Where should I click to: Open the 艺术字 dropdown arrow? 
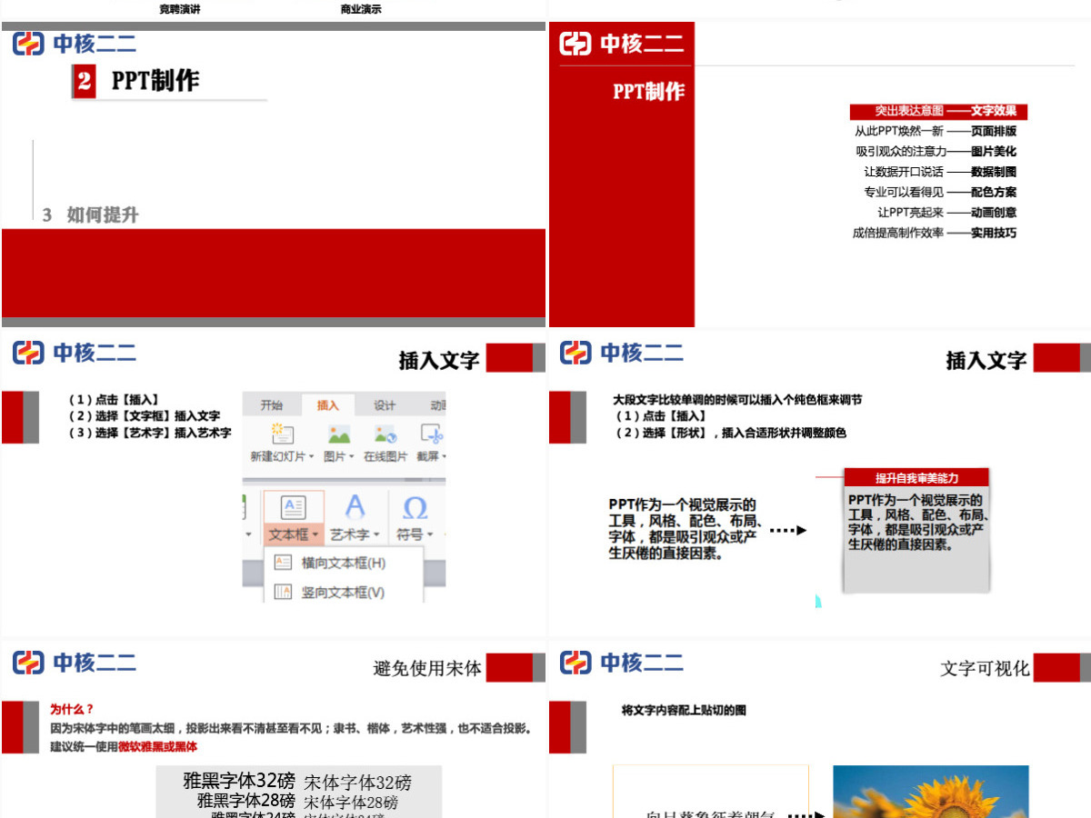(x=376, y=536)
